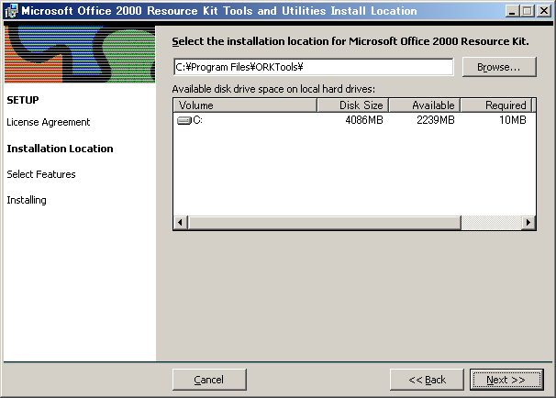The width and height of the screenshot is (556, 398).
Task: Click the installation path text field
Action: [x=313, y=67]
